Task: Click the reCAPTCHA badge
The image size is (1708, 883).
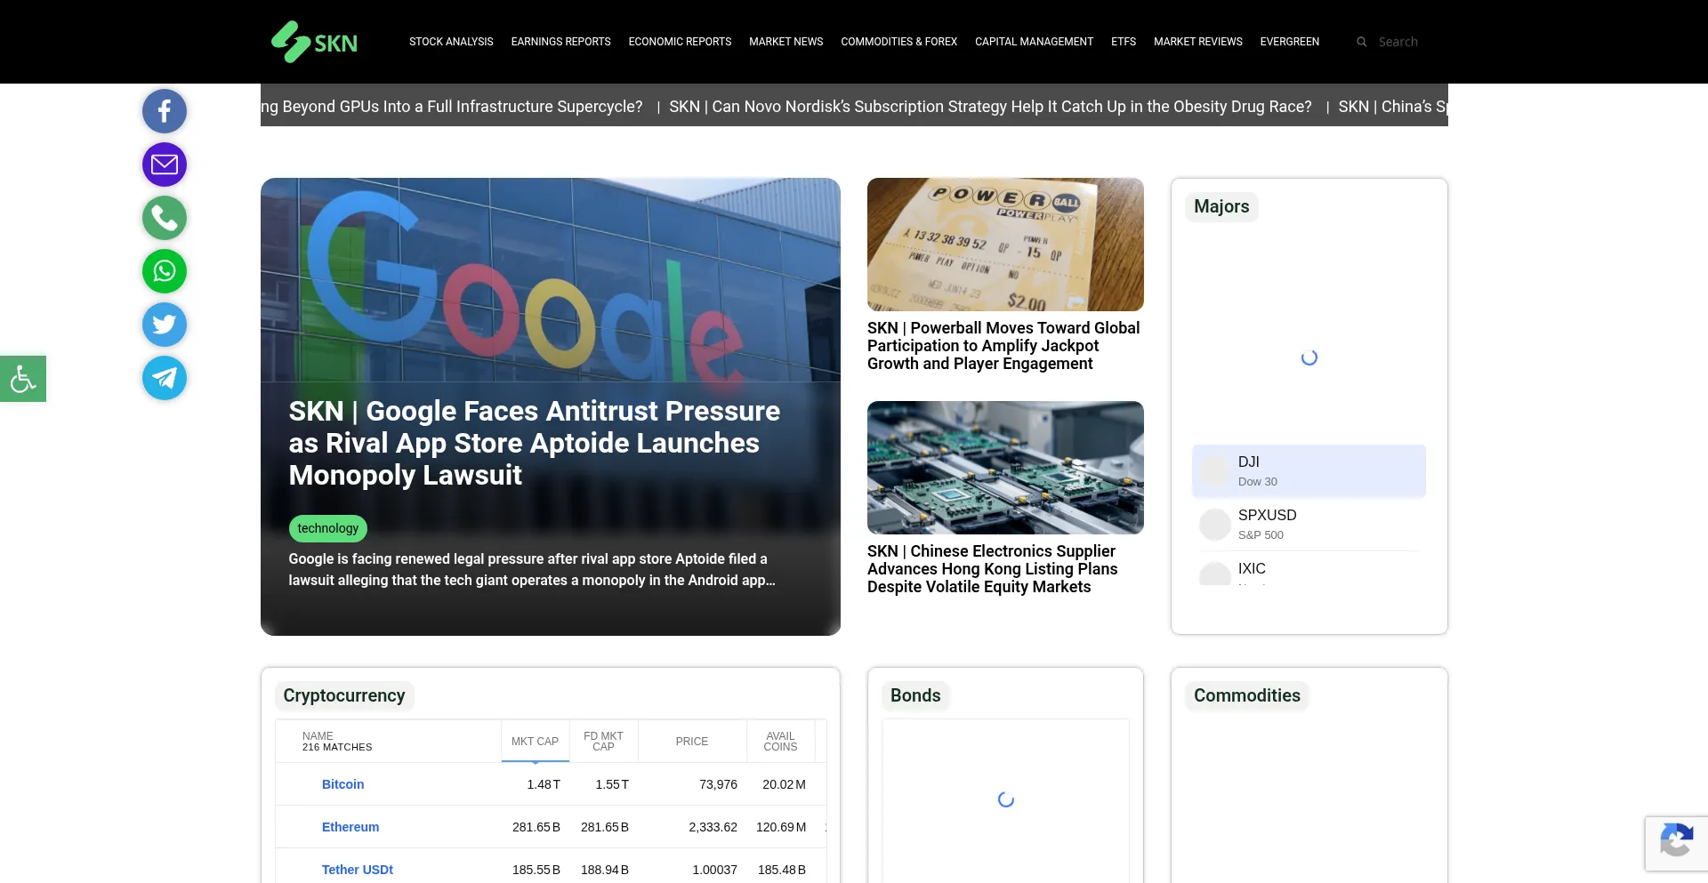Action: tap(1676, 843)
